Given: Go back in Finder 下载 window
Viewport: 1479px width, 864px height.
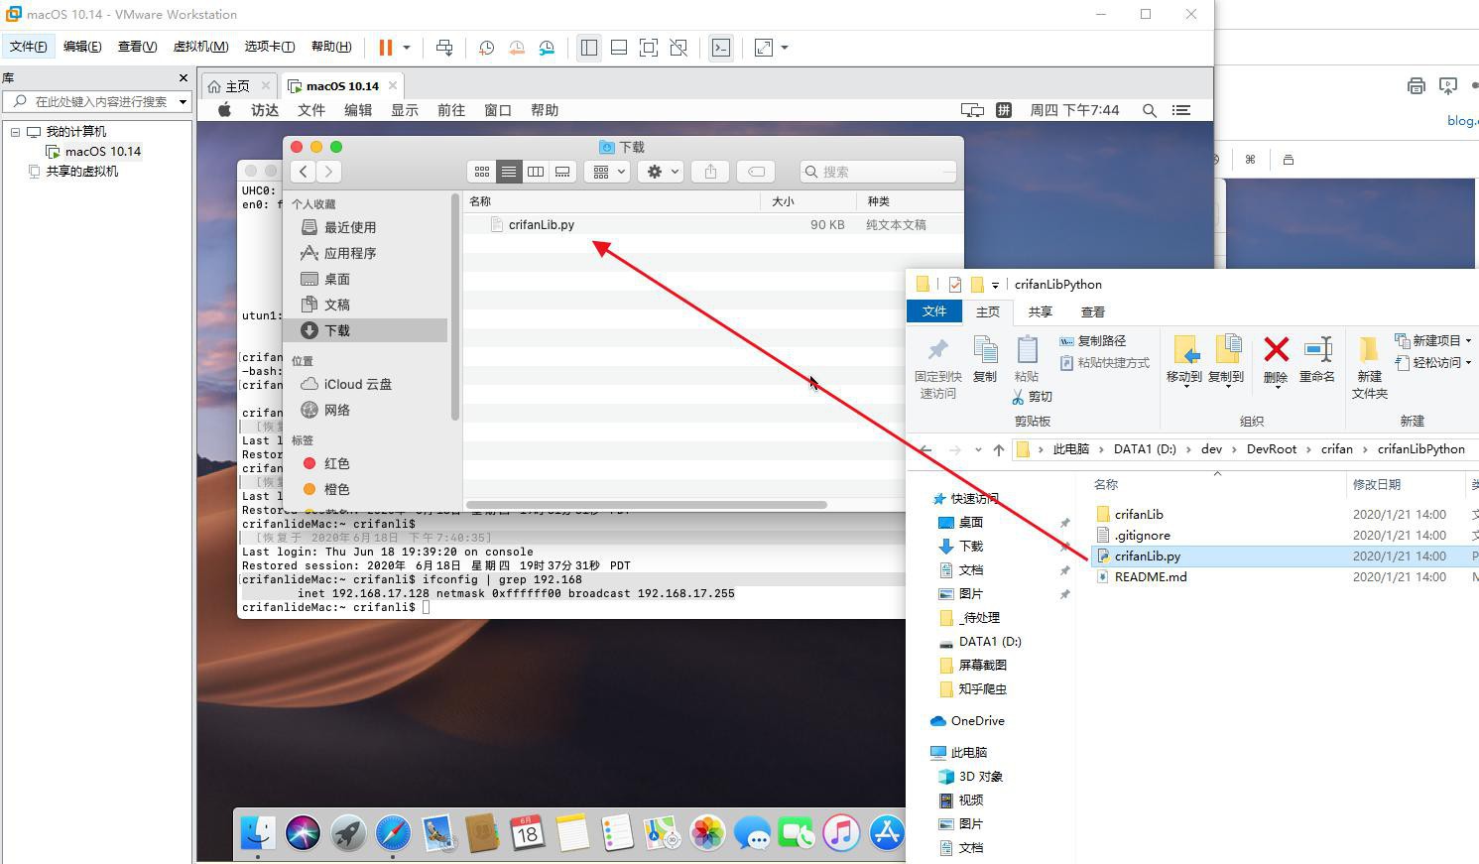Looking at the screenshot, I should 304,172.
